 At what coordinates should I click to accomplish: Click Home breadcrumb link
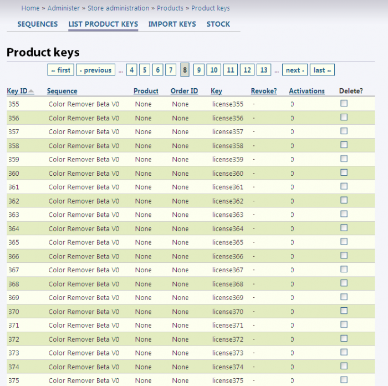pos(30,8)
